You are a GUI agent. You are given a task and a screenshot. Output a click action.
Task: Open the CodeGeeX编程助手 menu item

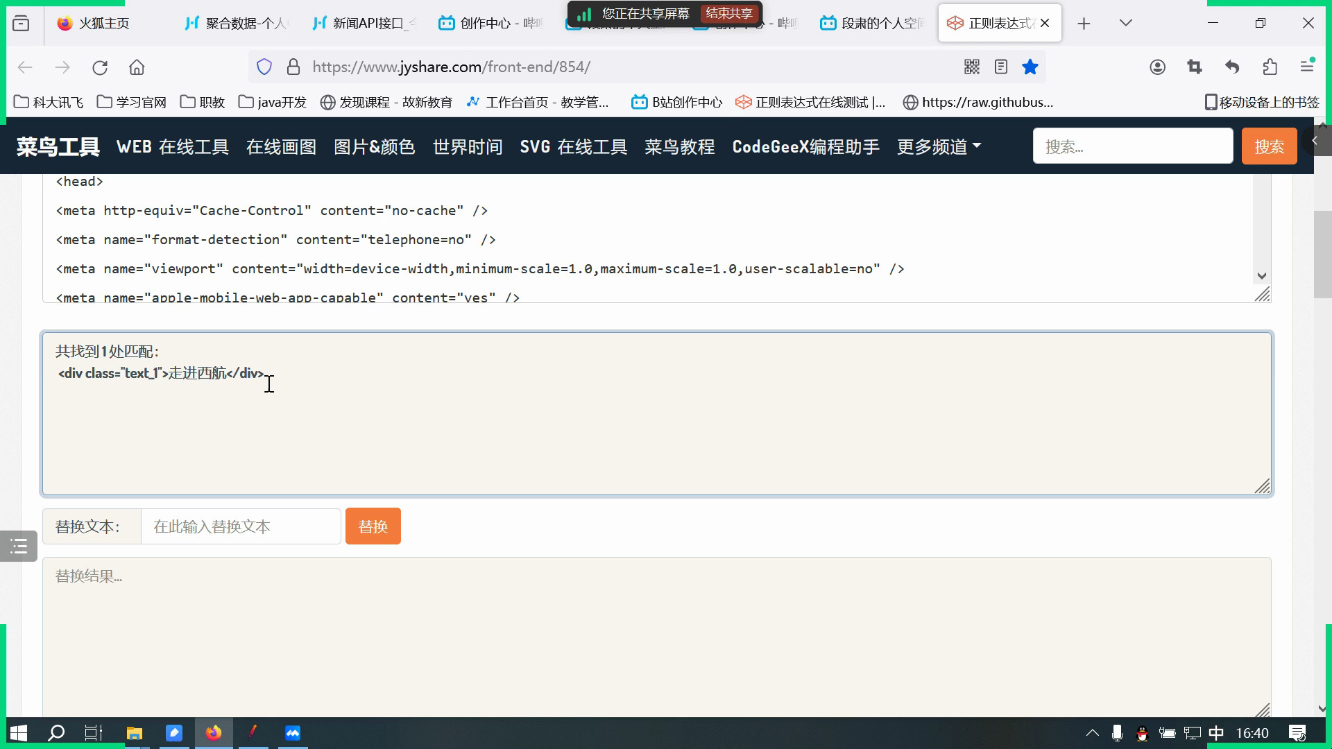[x=806, y=147]
